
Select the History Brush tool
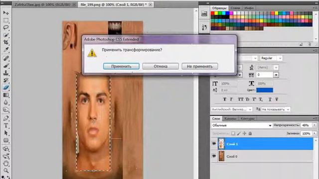[5, 80]
